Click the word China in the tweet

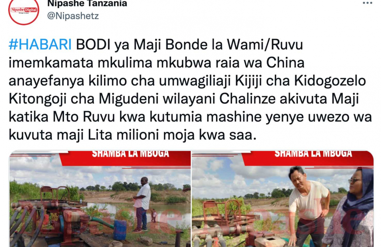(x=285, y=63)
